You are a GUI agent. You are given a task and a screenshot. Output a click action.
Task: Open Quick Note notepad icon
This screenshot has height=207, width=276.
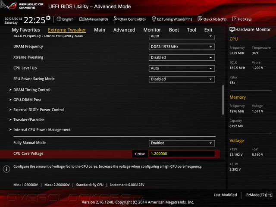tap(200, 19)
